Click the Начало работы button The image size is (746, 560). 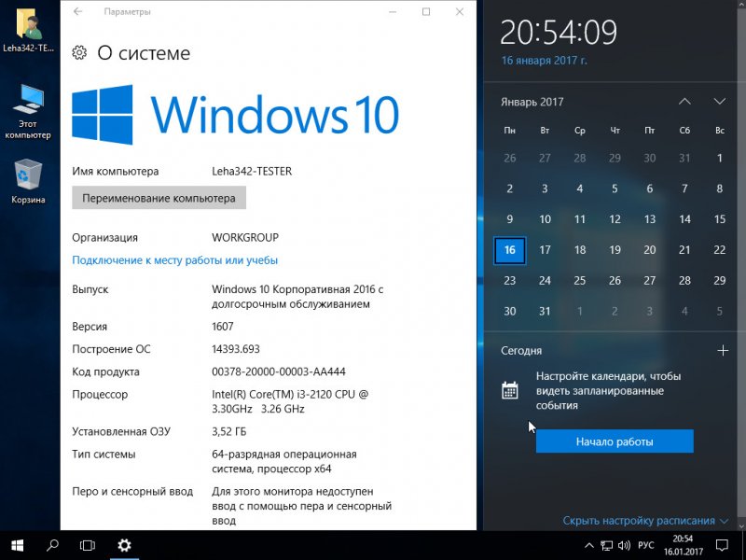pos(615,441)
